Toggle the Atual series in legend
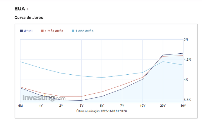This screenshot has height=121, width=202. pos(28,31)
